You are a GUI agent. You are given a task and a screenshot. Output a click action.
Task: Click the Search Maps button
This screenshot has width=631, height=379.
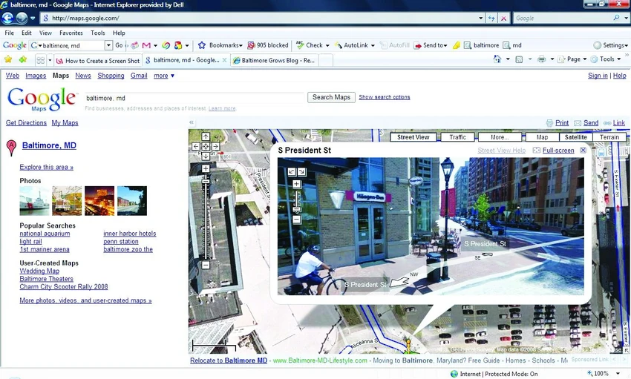tap(331, 97)
